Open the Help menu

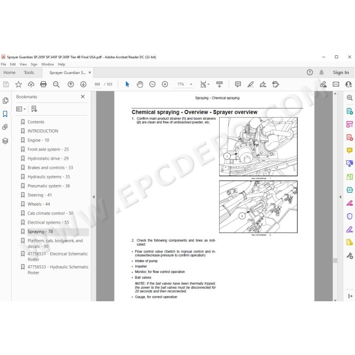click(x=61, y=64)
